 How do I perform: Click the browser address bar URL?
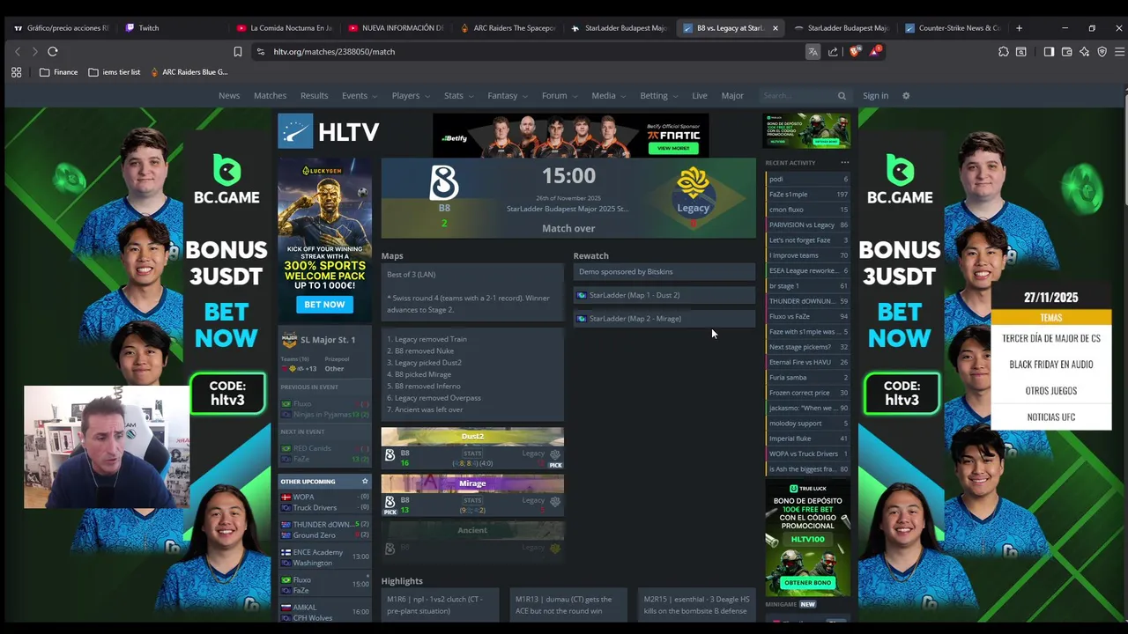[x=334, y=52]
